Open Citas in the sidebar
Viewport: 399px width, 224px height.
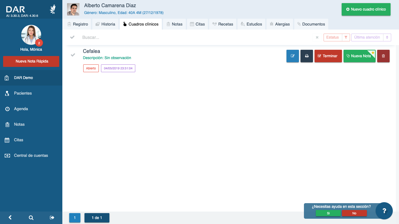(x=31, y=140)
